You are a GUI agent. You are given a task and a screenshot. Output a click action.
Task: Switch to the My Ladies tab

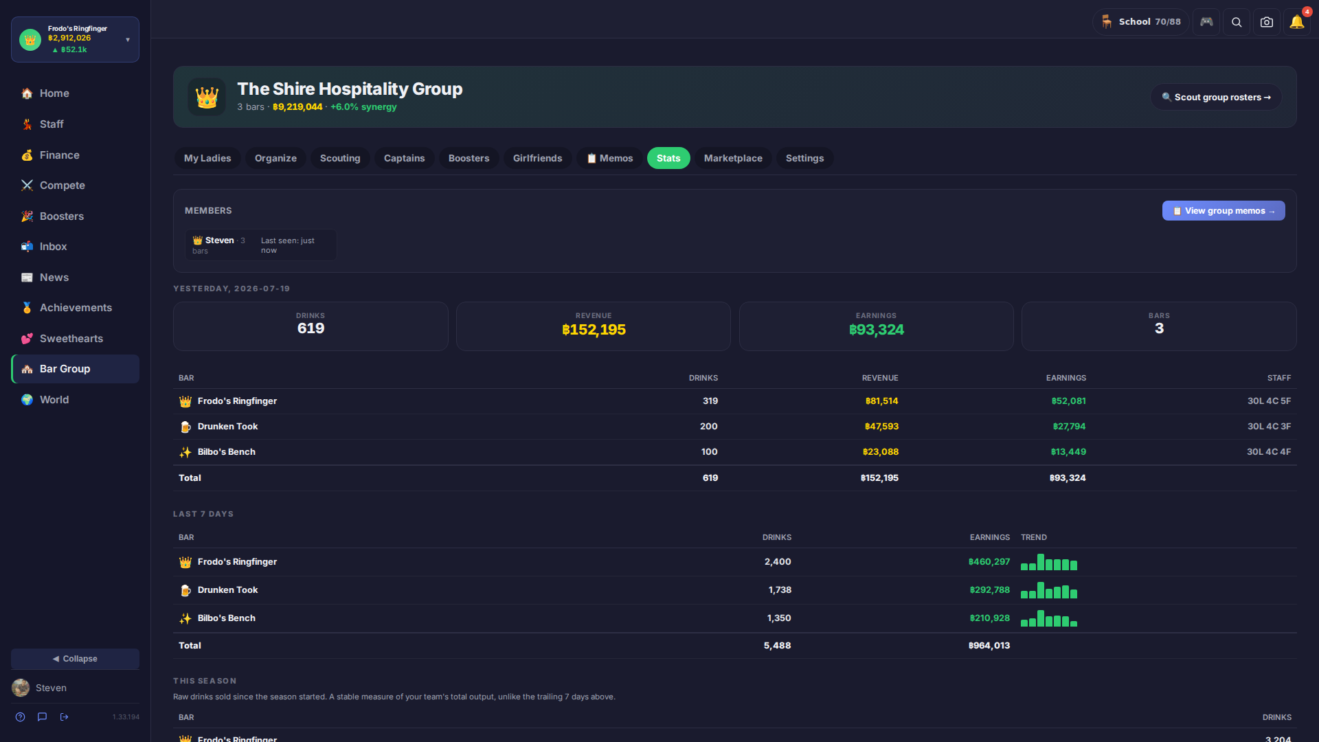click(x=207, y=158)
